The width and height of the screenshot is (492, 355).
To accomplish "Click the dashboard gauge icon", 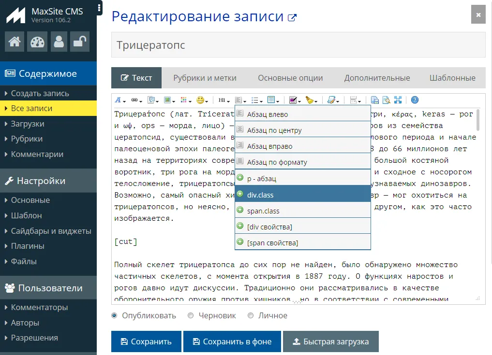I will 37,42.
